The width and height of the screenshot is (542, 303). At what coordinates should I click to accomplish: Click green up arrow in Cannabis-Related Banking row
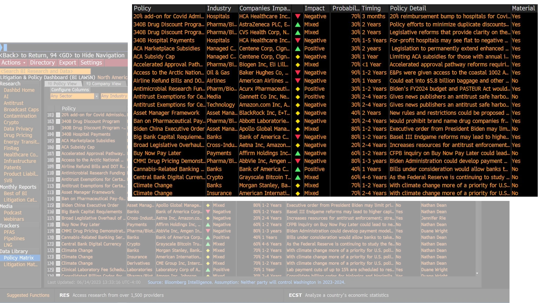pyautogui.click(x=208, y=237)
